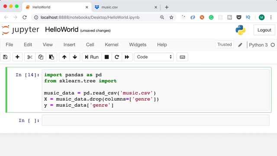This screenshot has width=277, height=156.
Task: Open the command palette keyboard icon
Action: (182, 57)
